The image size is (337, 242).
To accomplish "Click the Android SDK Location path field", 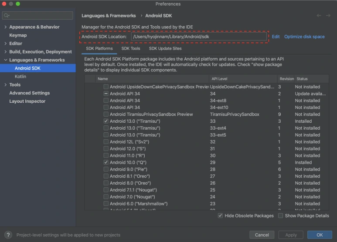I will (199, 37).
